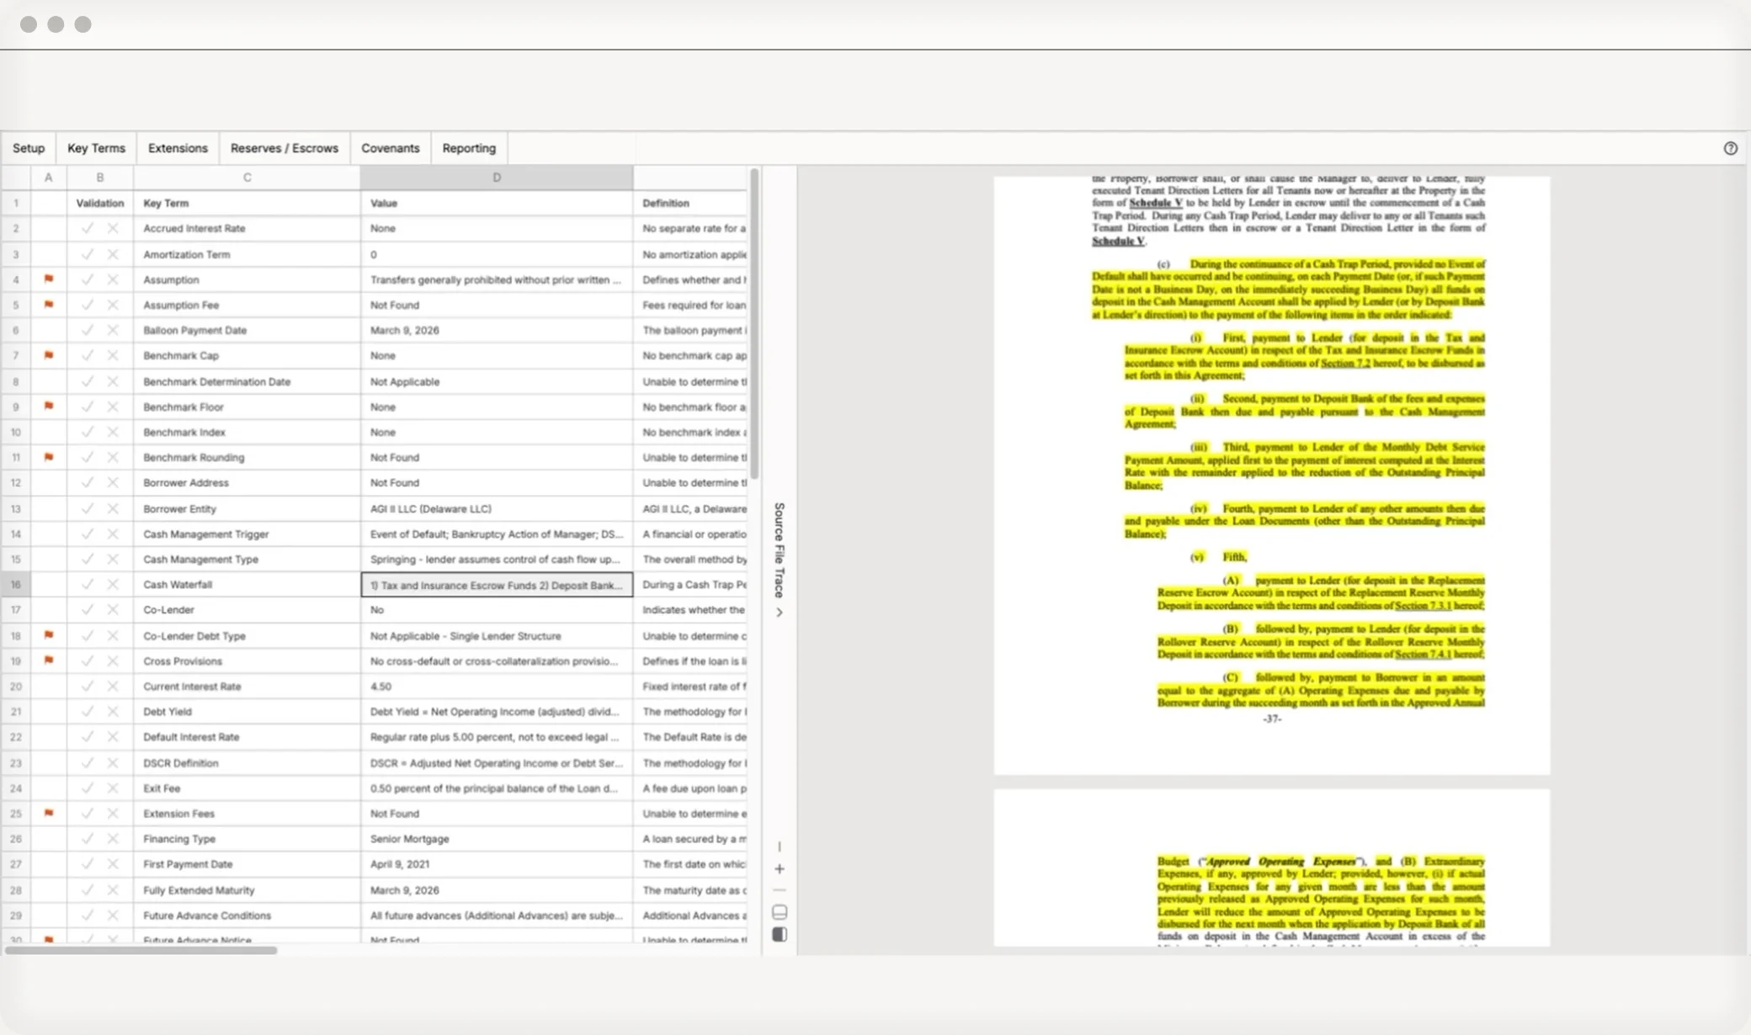Select the Key Terms tab
Viewport: 1751px width, 1035px height.
click(x=96, y=148)
